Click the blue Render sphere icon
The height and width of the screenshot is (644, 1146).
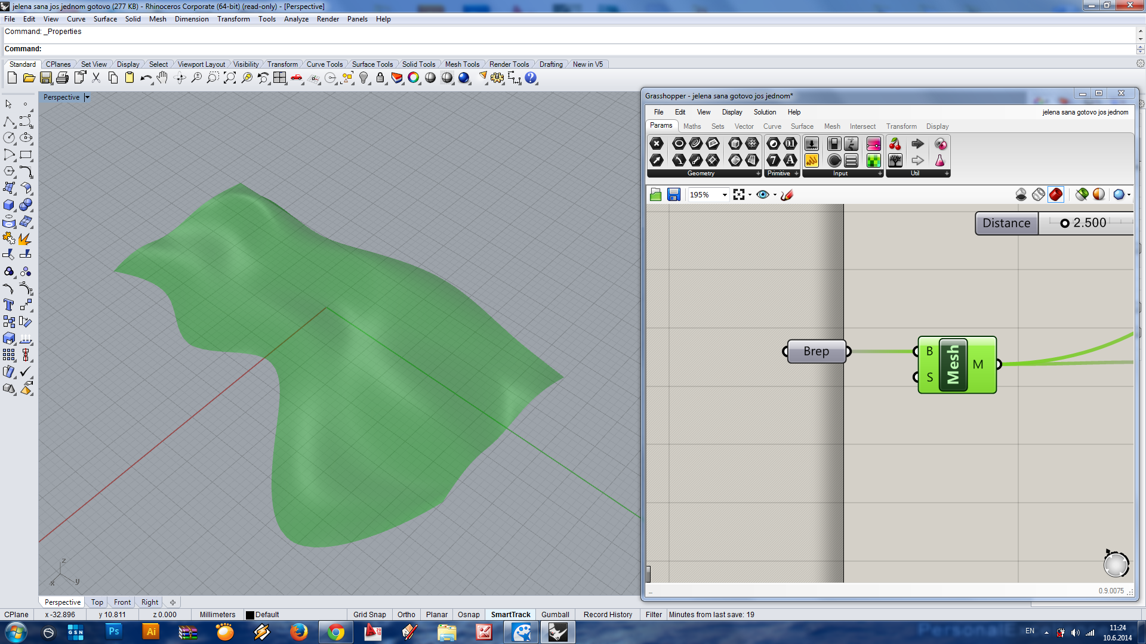pyautogui.click(x=464, y=78)
